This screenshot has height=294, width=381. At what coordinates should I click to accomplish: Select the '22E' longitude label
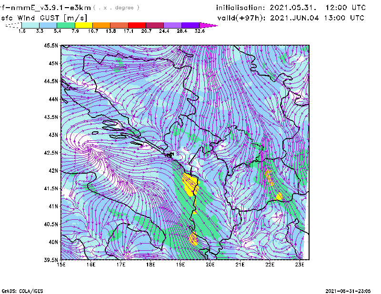[270, 265]
